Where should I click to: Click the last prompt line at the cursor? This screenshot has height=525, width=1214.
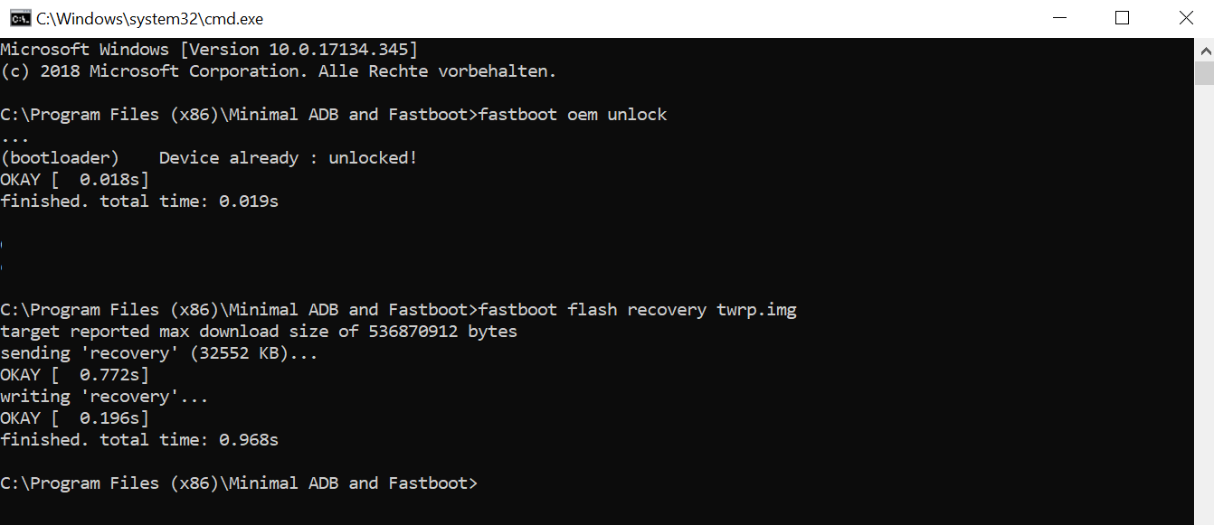239,483
